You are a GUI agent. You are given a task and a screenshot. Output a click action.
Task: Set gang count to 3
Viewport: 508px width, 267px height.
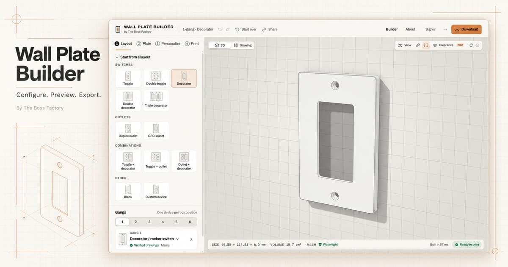pyautogui.click(x=149, y=222)
